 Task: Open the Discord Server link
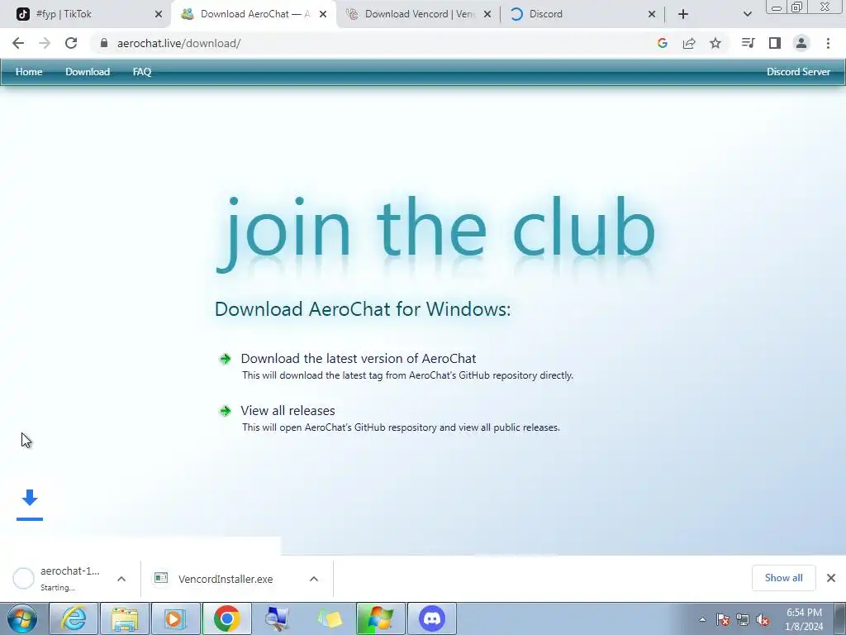coord(798,72)
